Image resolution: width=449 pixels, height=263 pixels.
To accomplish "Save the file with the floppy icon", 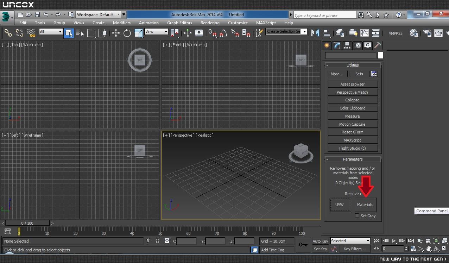I will [37, 15].
